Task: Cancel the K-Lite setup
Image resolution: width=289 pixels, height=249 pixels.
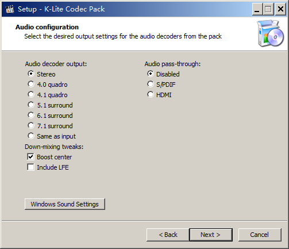Action: [260, 235]
